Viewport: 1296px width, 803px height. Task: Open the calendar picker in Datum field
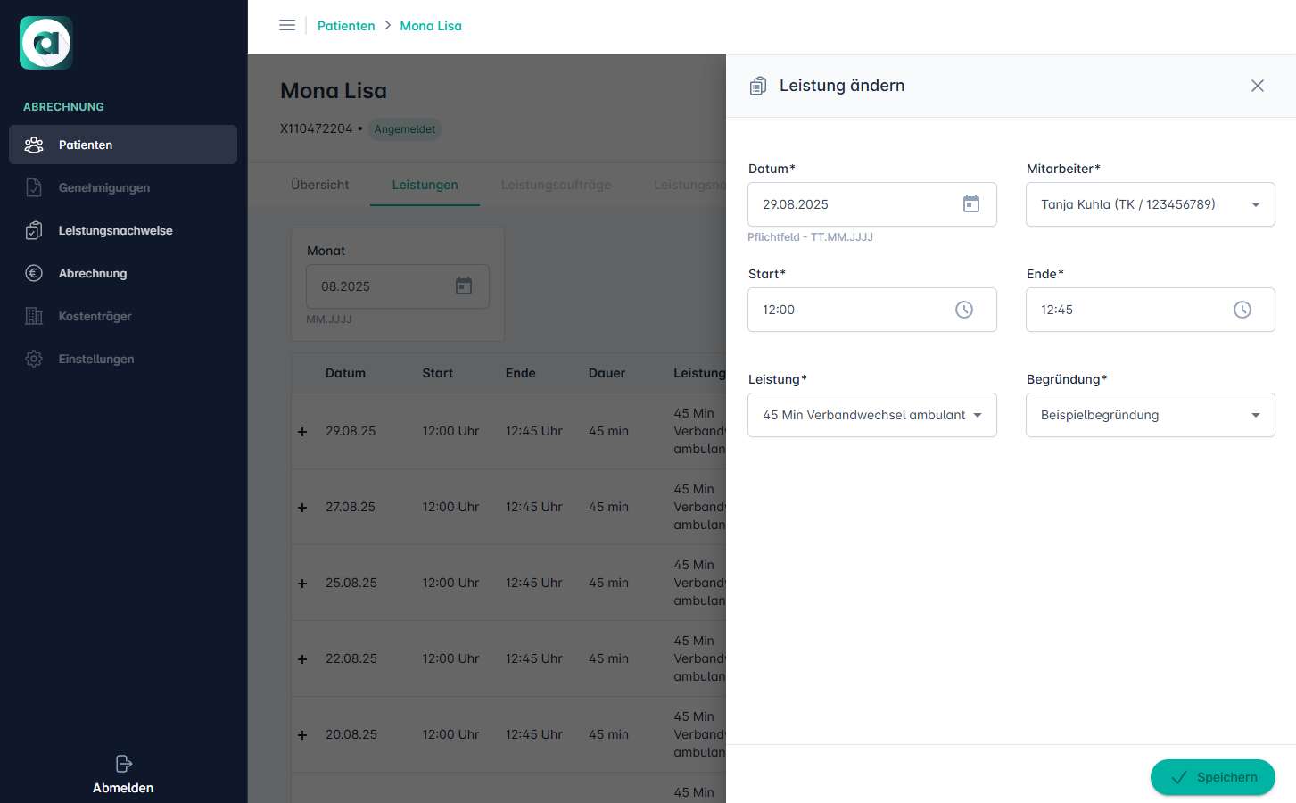point(970,204)
